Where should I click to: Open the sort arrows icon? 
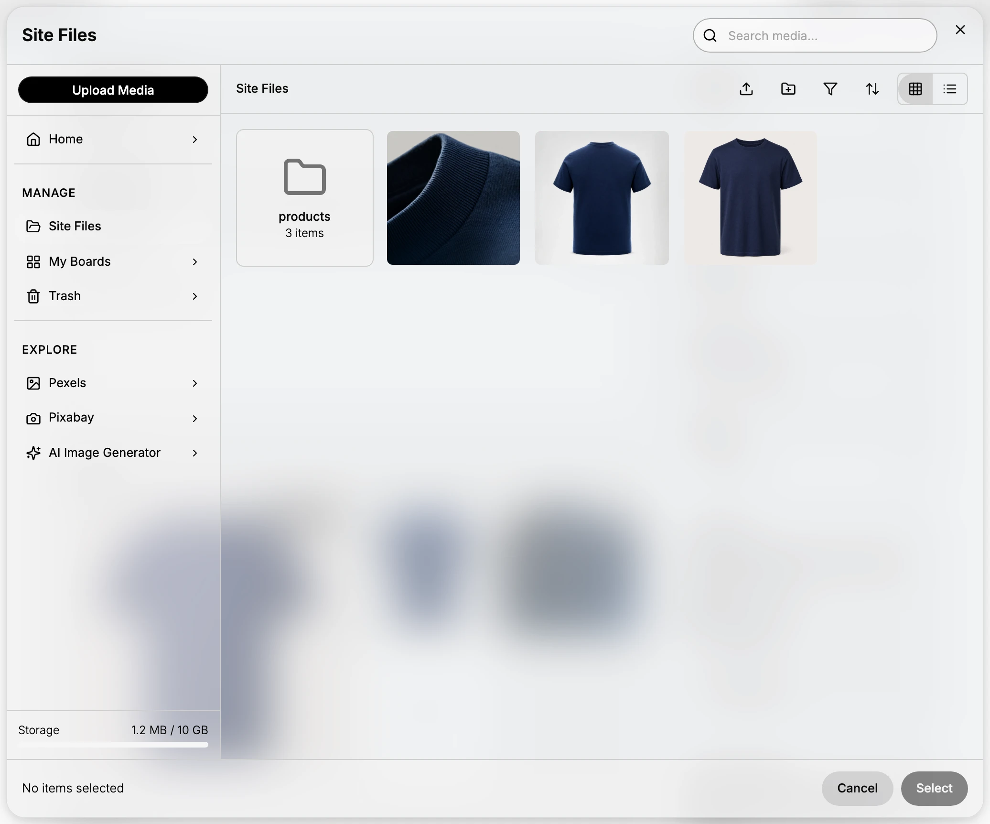(872, 89)
